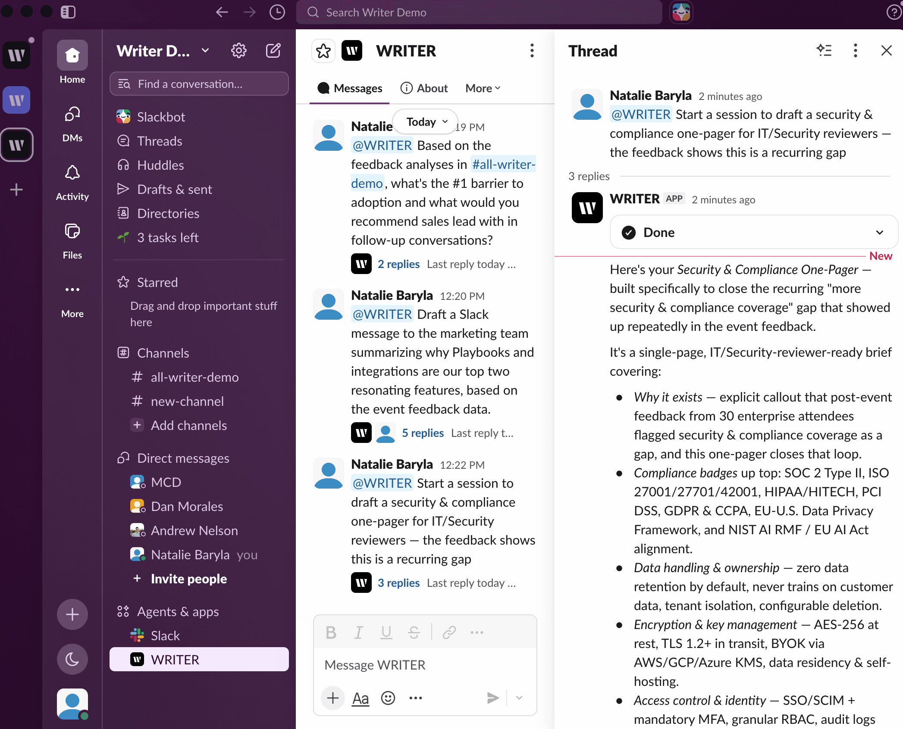Toggle underline formatting
Screen dimensions: 903x729
pyautogui.click(x=386, y=632)
